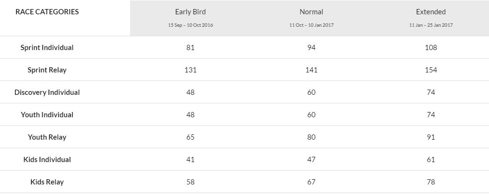Screen dimensions: 489x194
Task: Select Sprint Relay Normal price 141
Action: click(x=311, y=70)
